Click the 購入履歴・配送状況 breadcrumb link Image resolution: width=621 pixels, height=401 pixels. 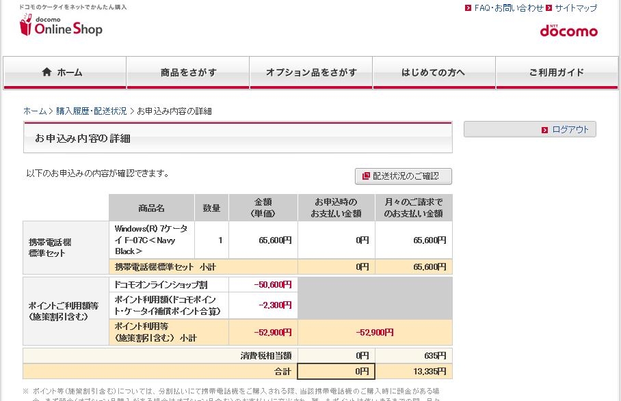coord(92,111)
